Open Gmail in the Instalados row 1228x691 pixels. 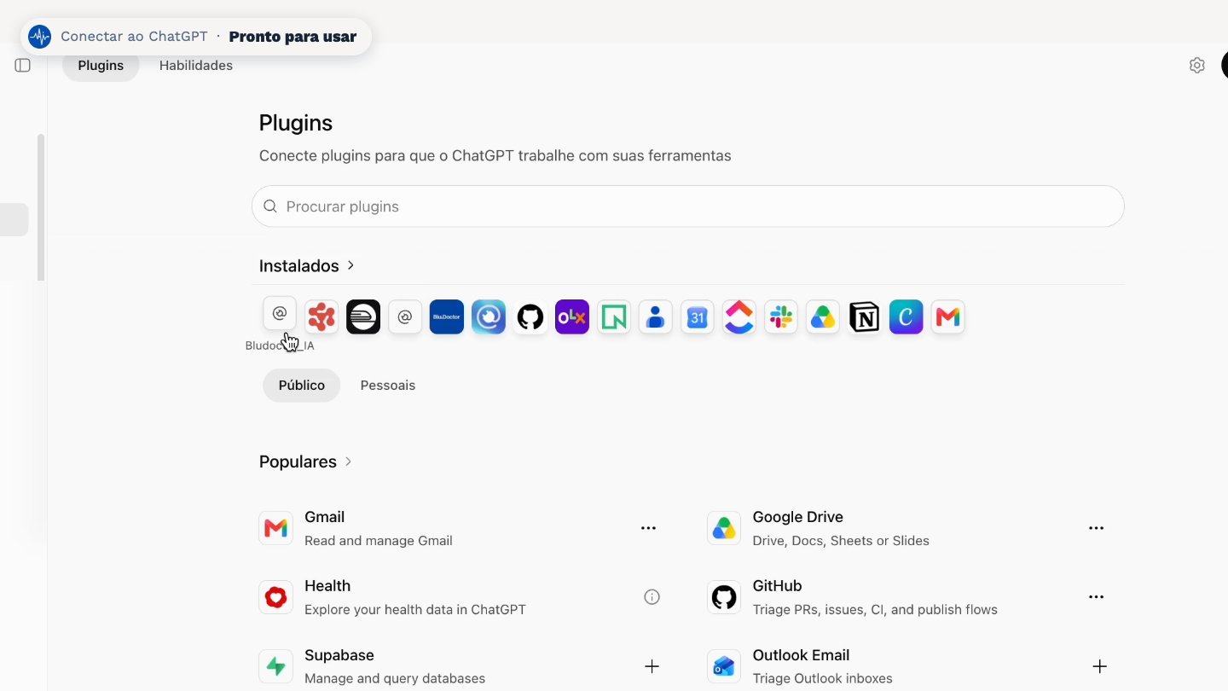coord(948,317)
